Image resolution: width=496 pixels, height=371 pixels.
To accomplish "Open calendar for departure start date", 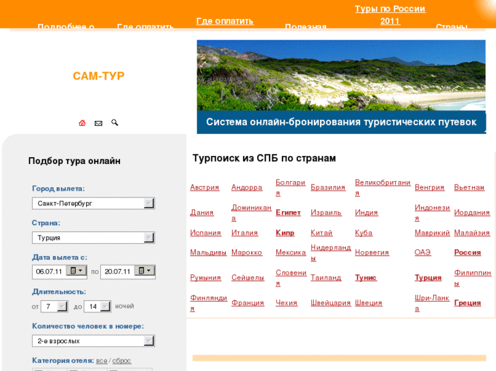I will 76,271.
